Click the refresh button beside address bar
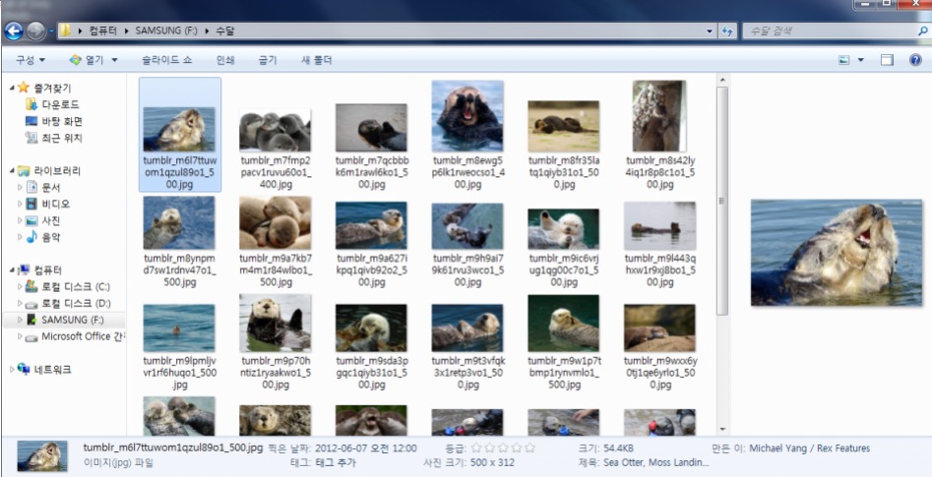This screenshot has height=477, width=932. (x=729, y=31)
